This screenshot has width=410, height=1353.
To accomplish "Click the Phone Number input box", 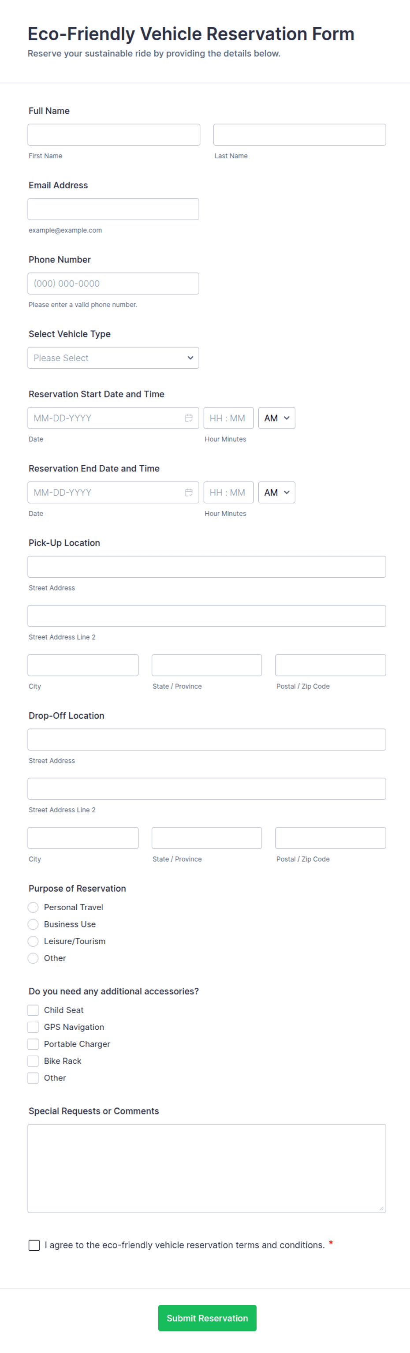I will tap(113, 284).
